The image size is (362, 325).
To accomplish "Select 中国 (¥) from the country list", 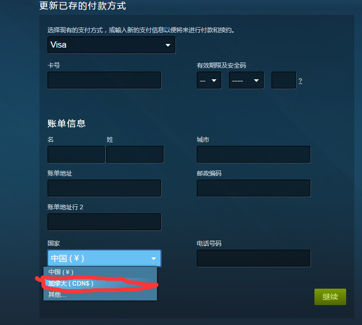I will point(100,272).
